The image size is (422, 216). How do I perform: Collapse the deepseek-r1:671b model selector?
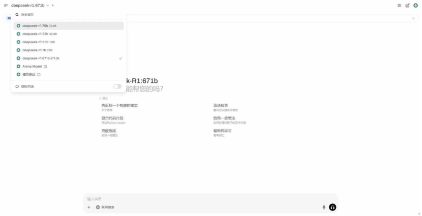click(30, 6)
